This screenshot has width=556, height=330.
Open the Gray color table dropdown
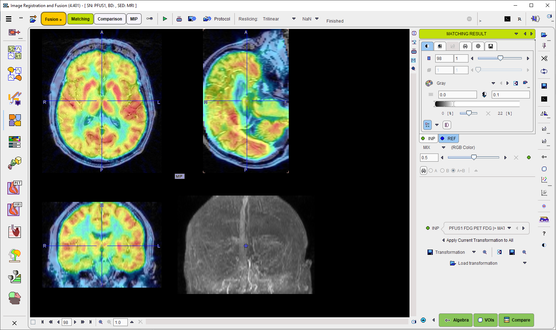click(x=493, y=83)
